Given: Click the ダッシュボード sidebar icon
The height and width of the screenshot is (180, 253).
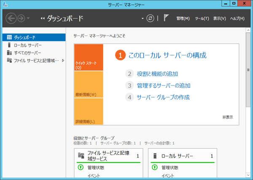Looking at the screenshot, I should pos(9,37).
